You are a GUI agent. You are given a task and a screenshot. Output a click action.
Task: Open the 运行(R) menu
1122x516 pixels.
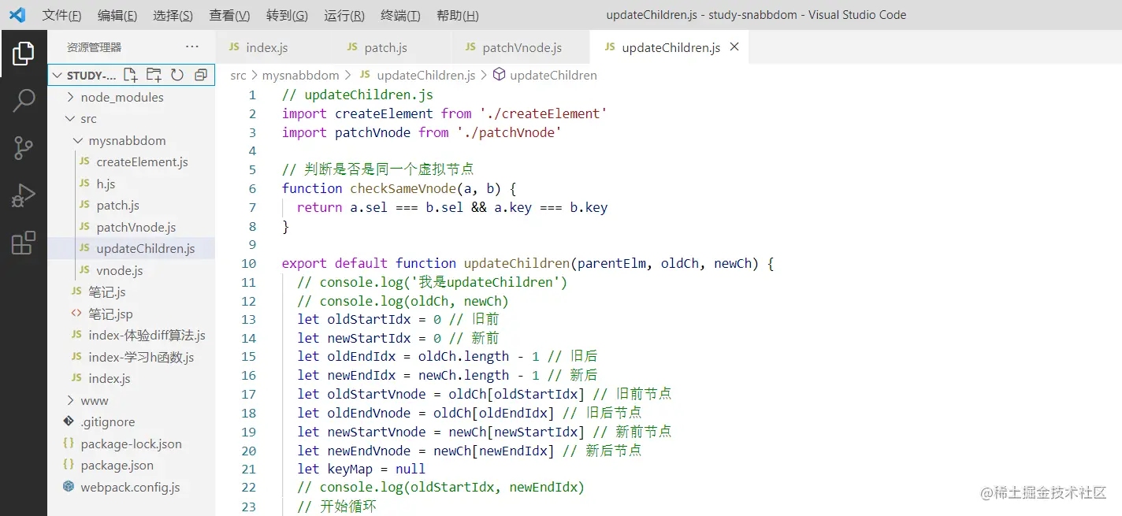344,14
